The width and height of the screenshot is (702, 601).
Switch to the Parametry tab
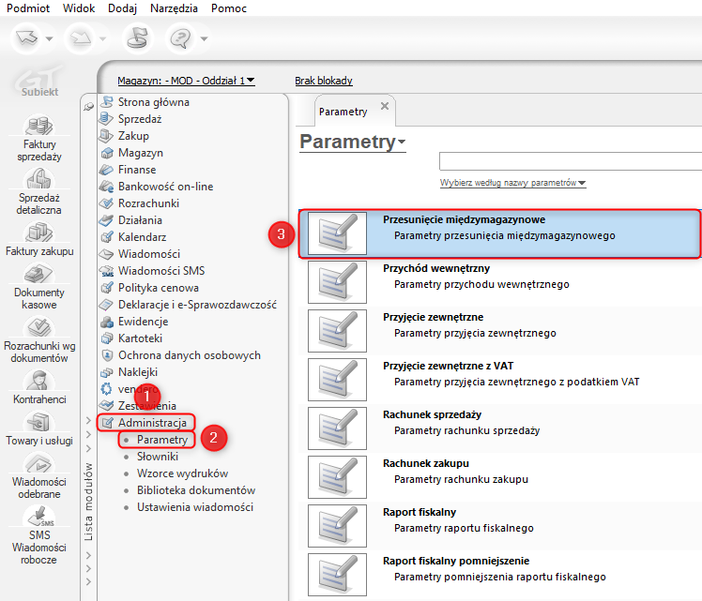[x=343, y=112]
